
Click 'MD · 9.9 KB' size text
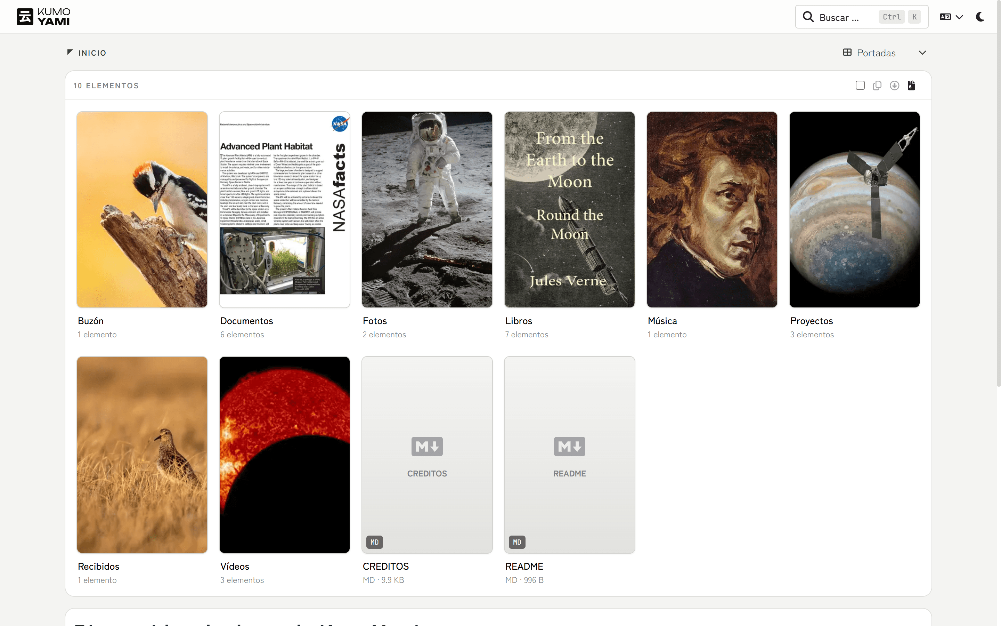383,580
